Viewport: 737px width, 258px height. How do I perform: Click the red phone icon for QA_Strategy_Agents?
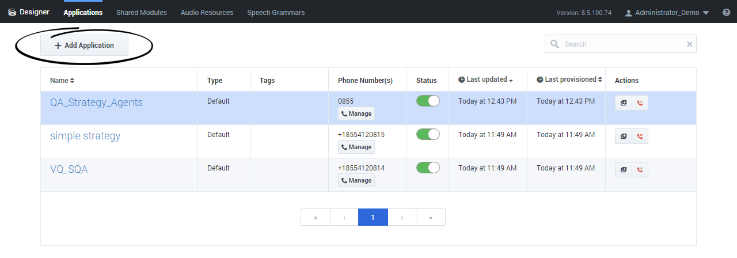point(640,103)
